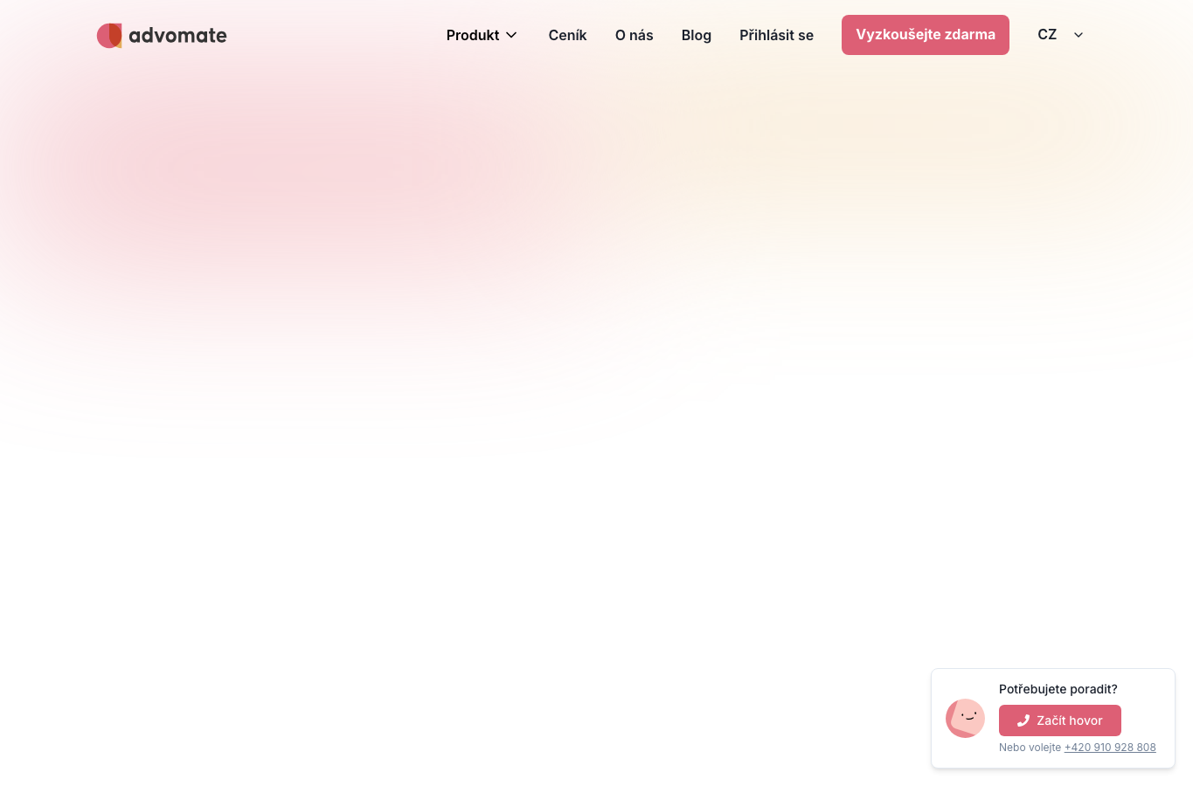Expand the chevron next to Produkt
This screenshot has height=786, width=1193.
(x=511, y=35)
